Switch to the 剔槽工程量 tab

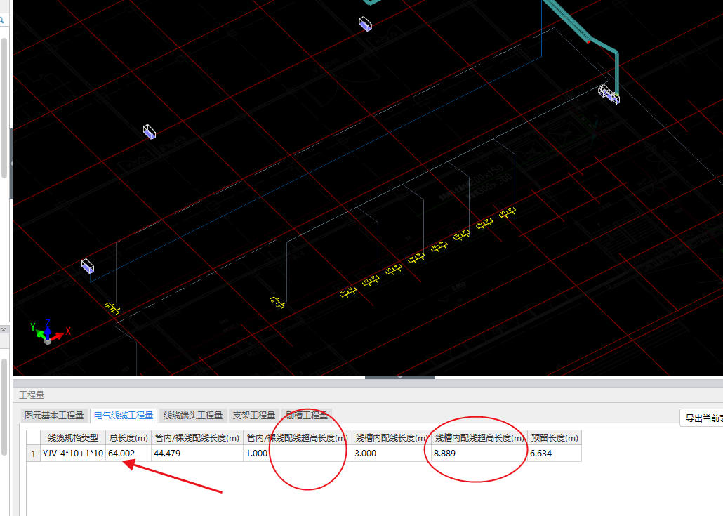[307, 415]
